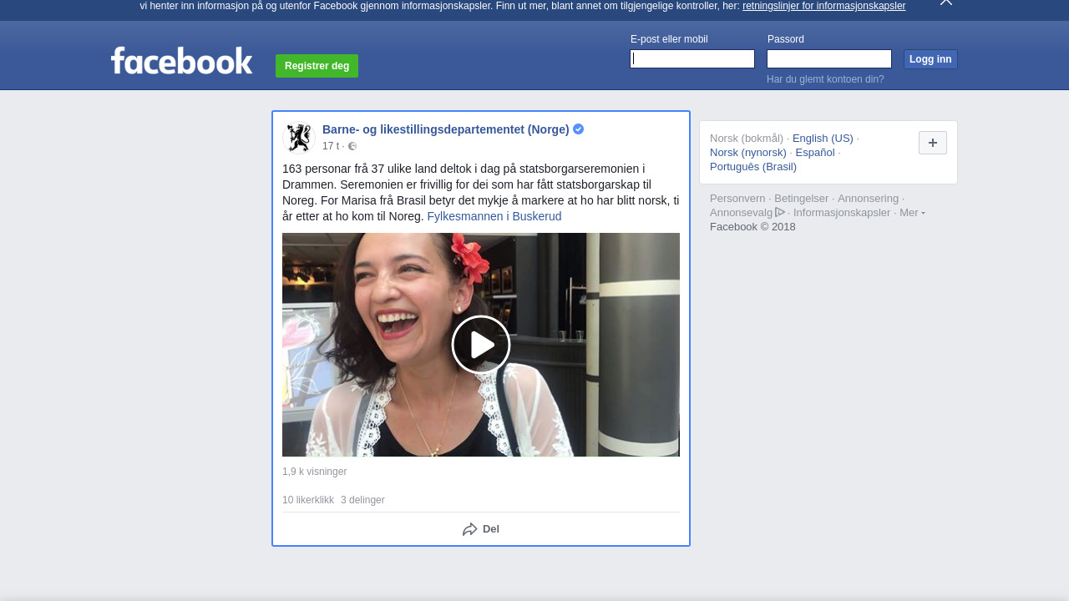Open the 17 t post timestamp
The width and height of the screenshot is (1069, 601).
click(331, 146)
